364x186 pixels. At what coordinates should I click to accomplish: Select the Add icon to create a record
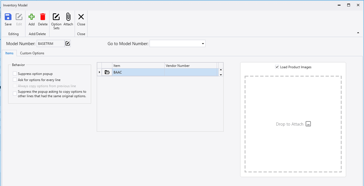coord(31,19)
